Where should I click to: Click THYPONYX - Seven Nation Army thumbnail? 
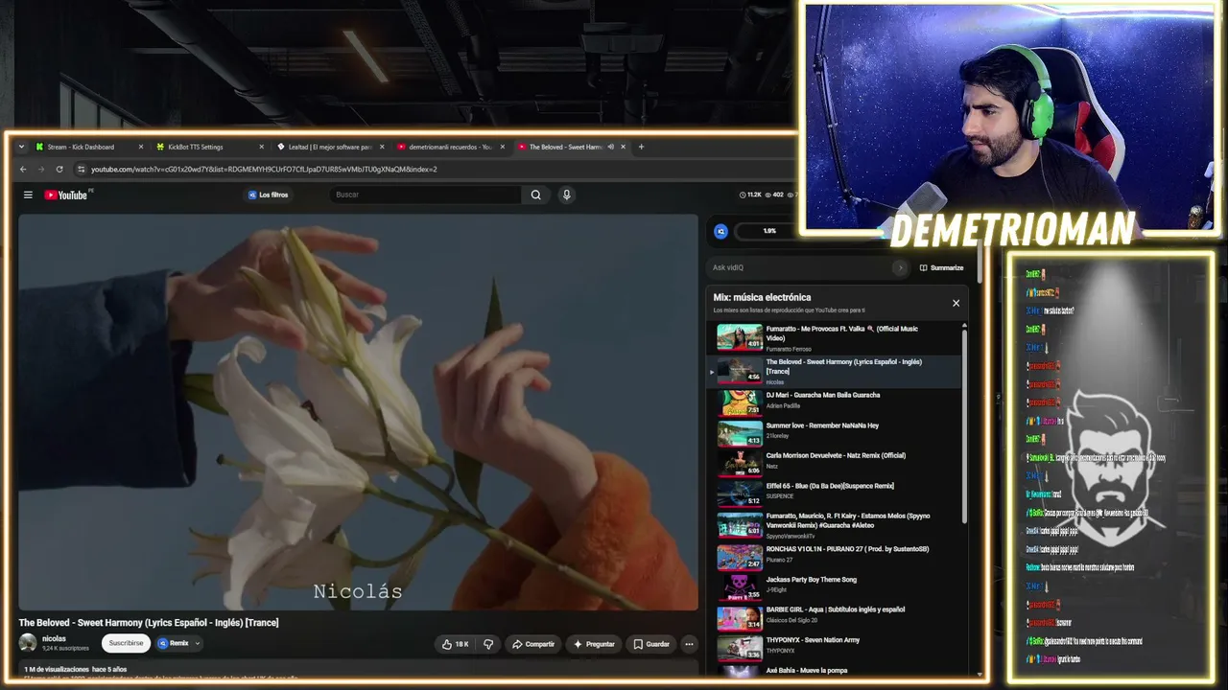pos(740,648)
